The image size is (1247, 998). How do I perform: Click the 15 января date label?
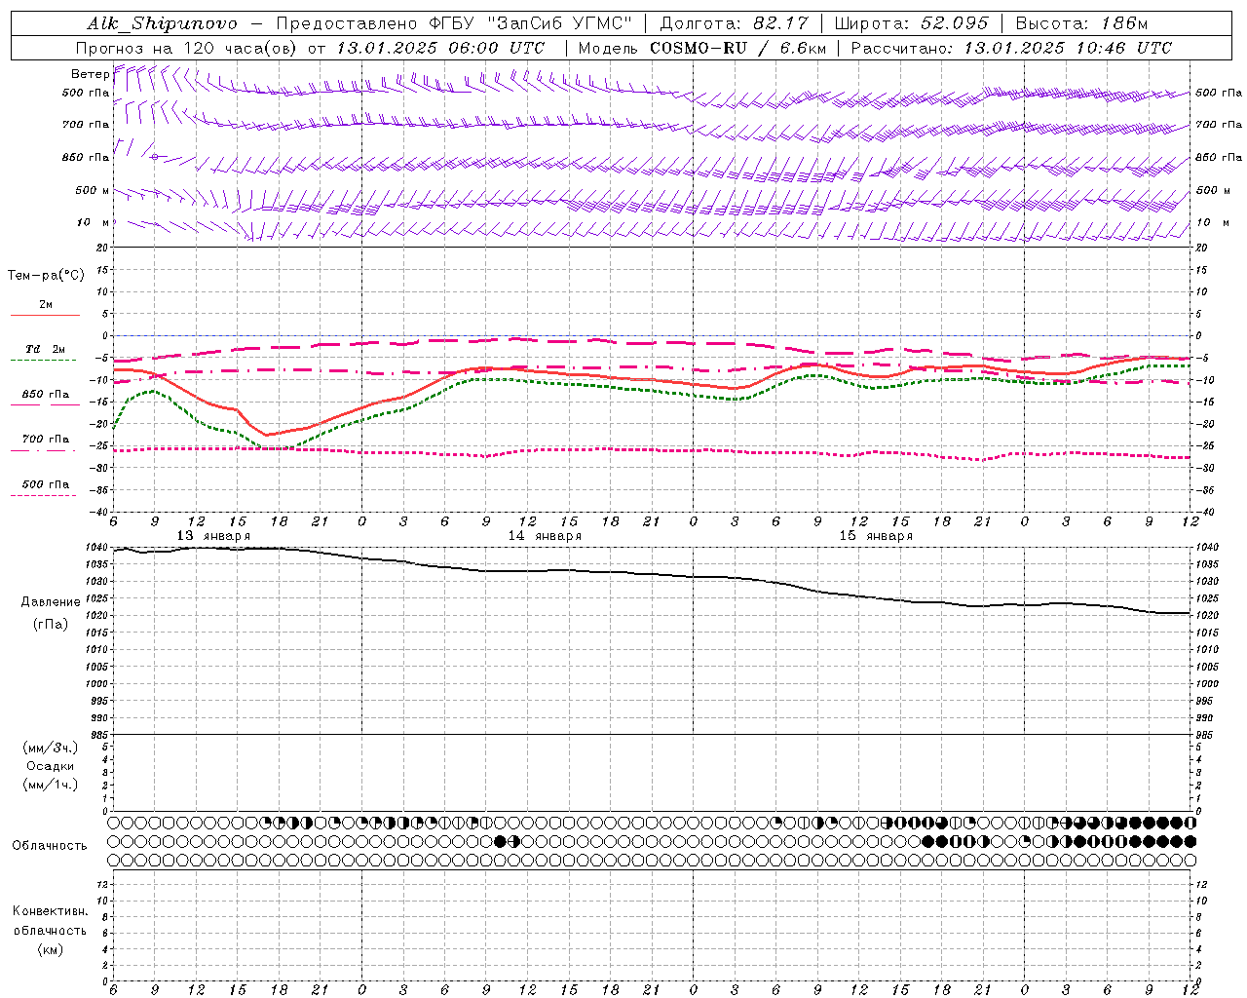tap(876, 536)
